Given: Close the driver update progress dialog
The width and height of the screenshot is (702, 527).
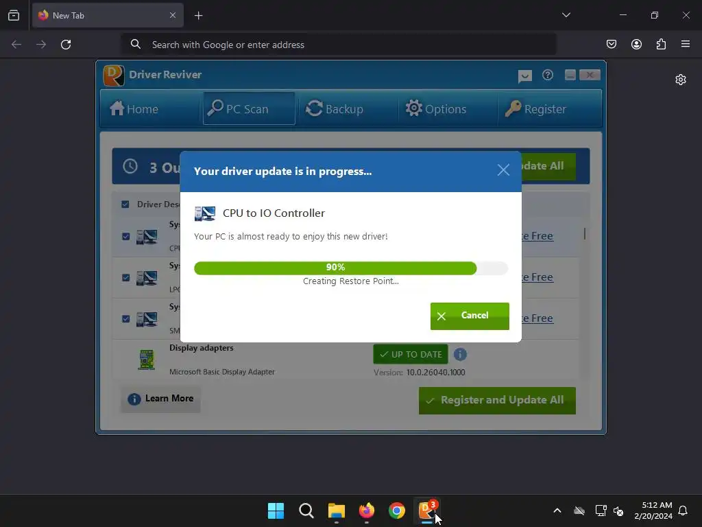Looking at the screenshot, I should pos(503,170).
